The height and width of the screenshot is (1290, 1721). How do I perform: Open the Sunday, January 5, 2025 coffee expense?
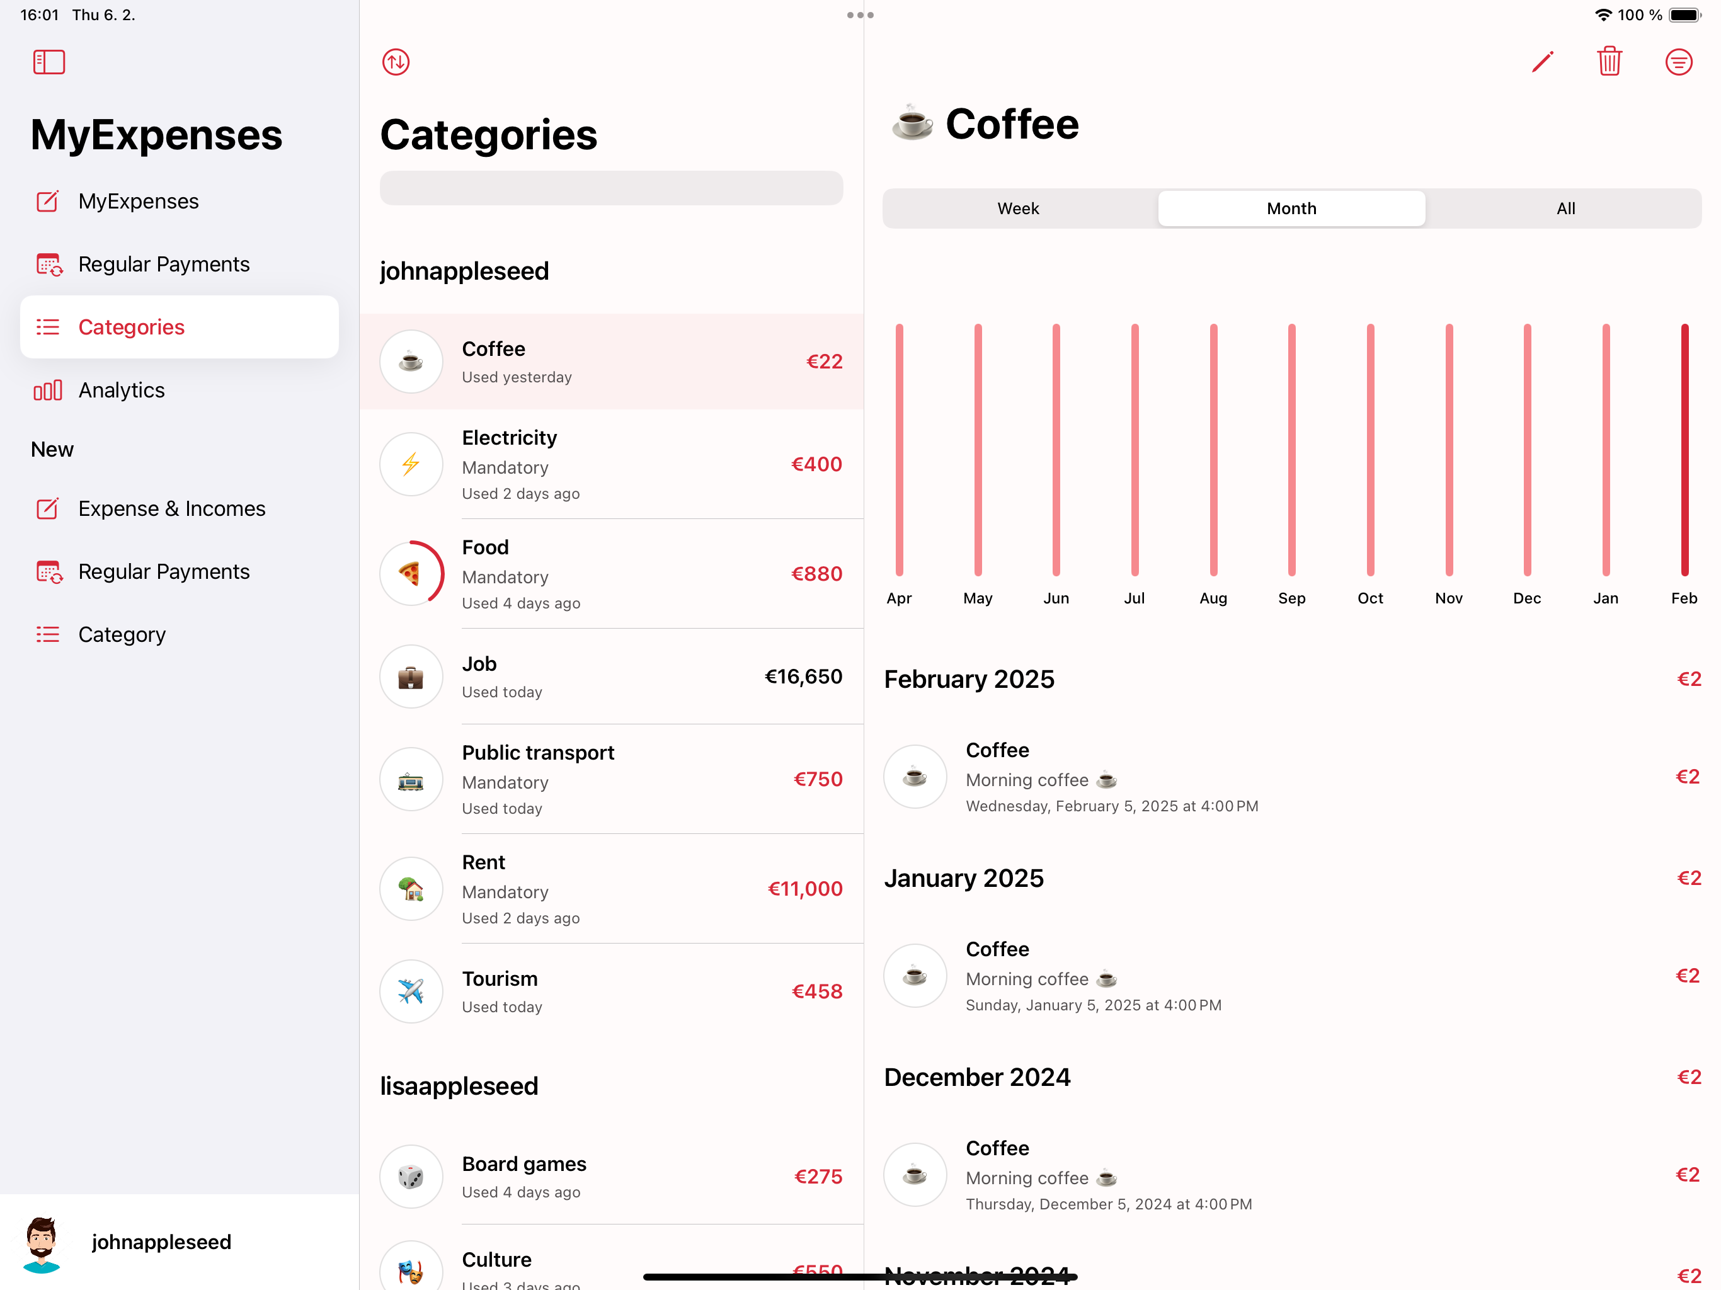[x=1292, y=976]
